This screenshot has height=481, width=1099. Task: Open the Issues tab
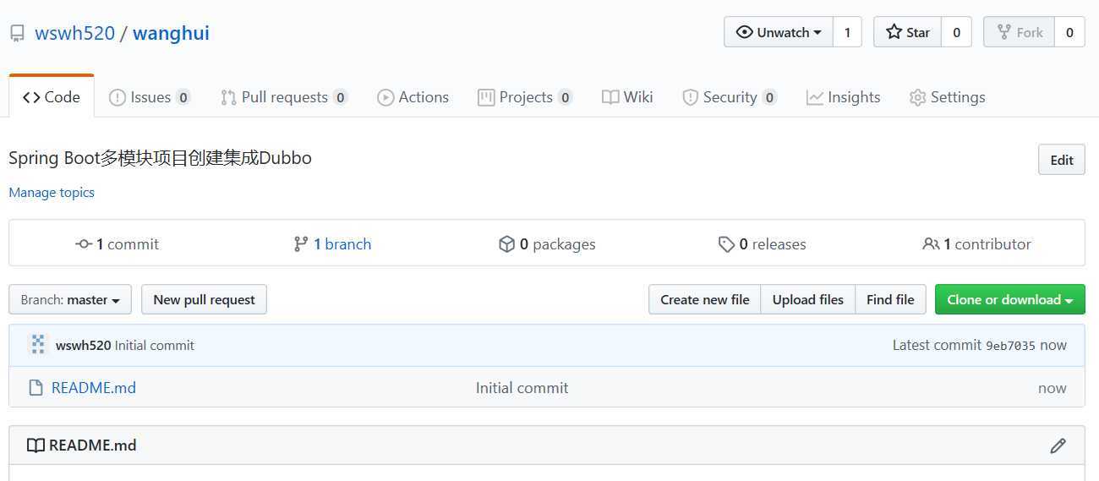tap(150, 97)
